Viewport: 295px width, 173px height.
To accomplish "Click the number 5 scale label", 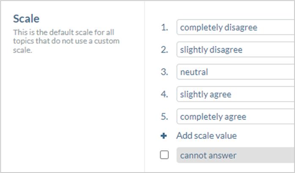I will (165, 117).
